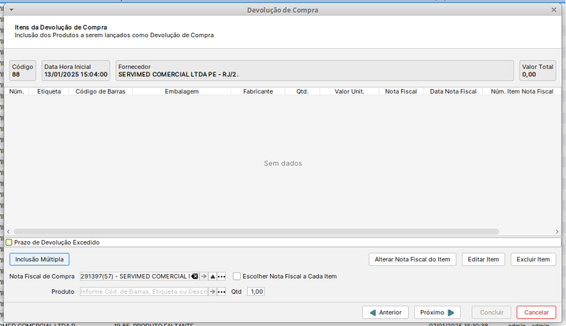Toggle Prazo de Devolução Excedido checkbox
This screenshot has width=566, height=326.
coord(9,243)
